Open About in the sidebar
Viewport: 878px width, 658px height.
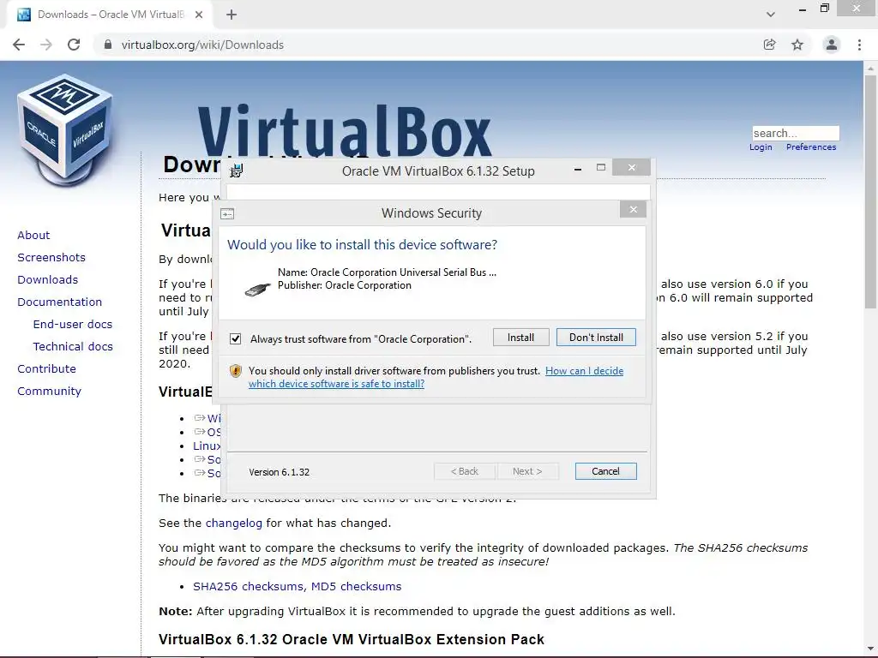[x=33, y=235]
